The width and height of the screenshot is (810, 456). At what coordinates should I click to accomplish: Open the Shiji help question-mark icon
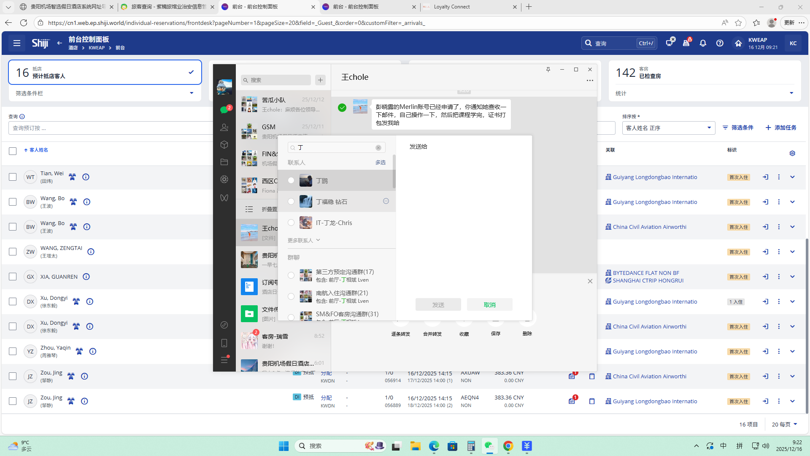coord(720,43)
